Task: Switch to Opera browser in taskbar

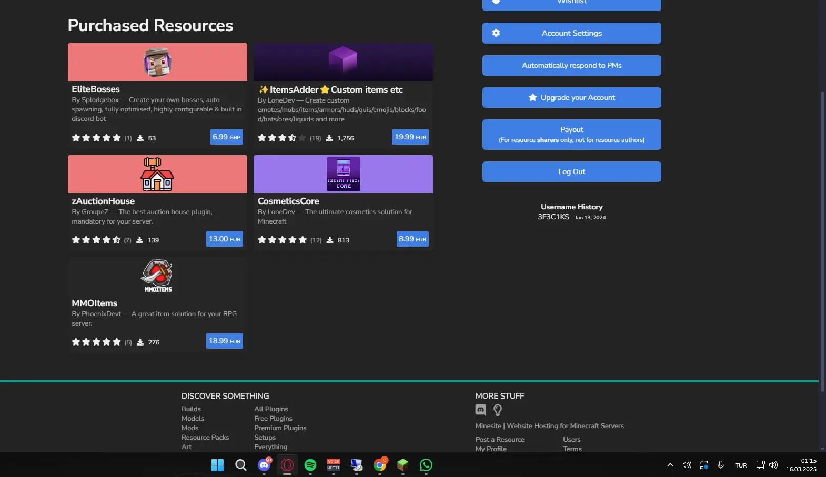Action: [x=287, y=465]
